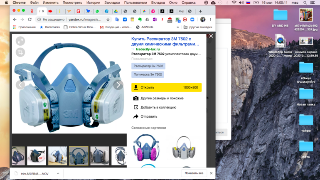Expand hidden bookmarks chevron
Screen dimensions: 320x180
click(x=178, y=27)
